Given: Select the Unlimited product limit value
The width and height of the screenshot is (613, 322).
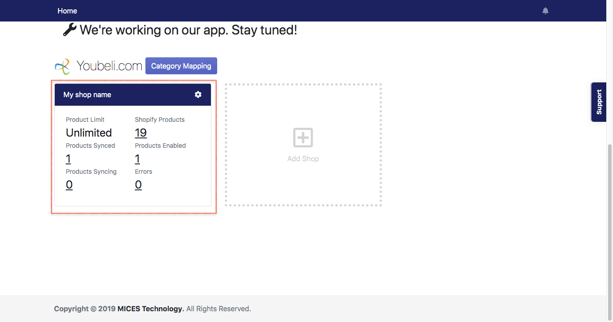Looking at the screenshot, I should tap(89, 133).
